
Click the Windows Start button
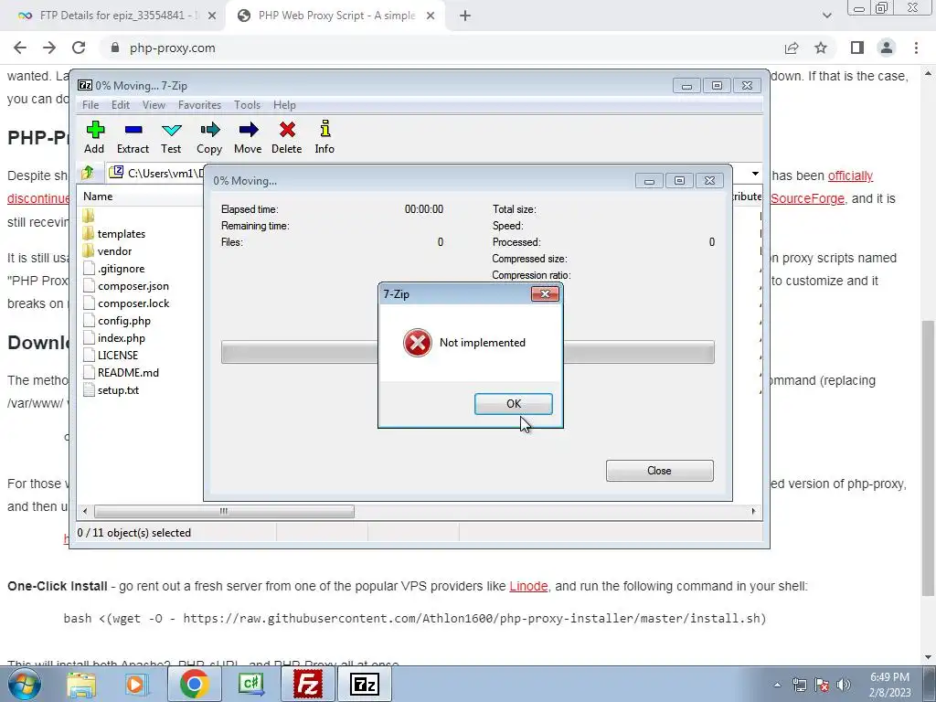pyautogui.click(x=24, y=684)
